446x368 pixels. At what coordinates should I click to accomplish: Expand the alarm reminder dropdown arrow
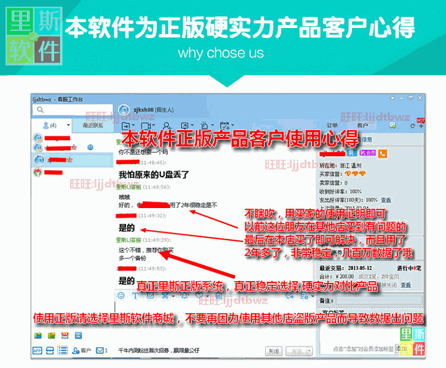[x=212, y=125]
